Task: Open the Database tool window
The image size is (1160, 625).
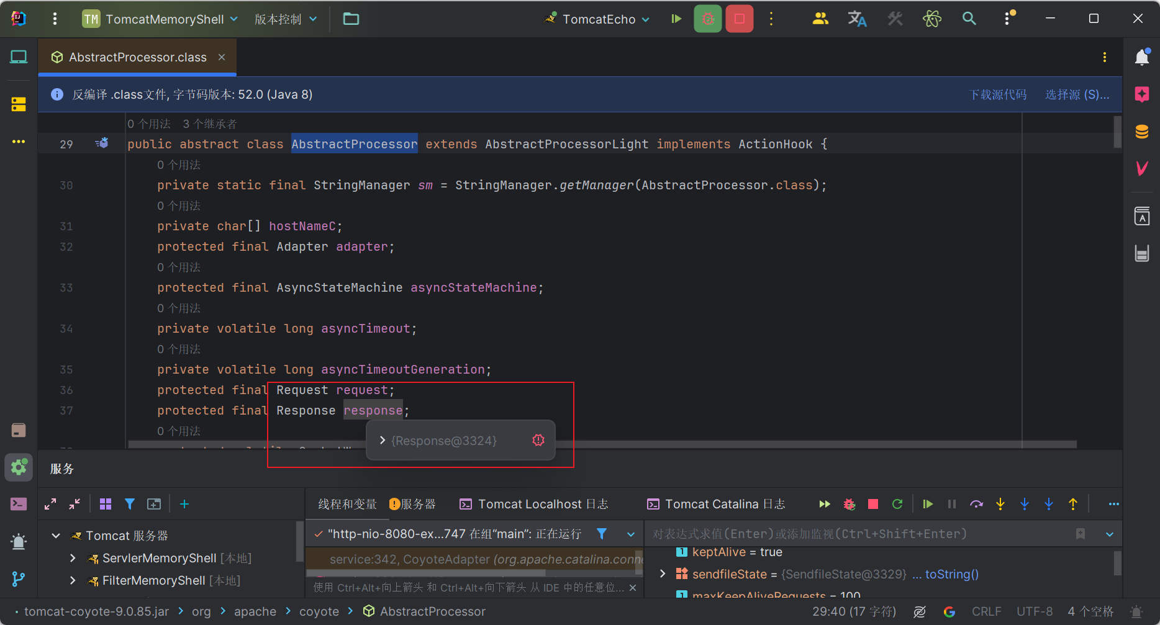Action: pyautogui.click(x=1142, y=132)
